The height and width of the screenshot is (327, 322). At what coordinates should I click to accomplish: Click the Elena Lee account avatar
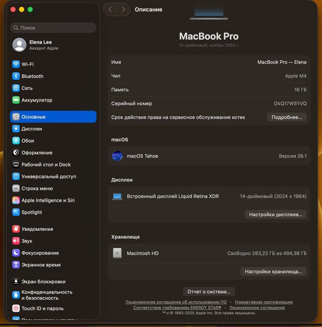tap(20, 45)
